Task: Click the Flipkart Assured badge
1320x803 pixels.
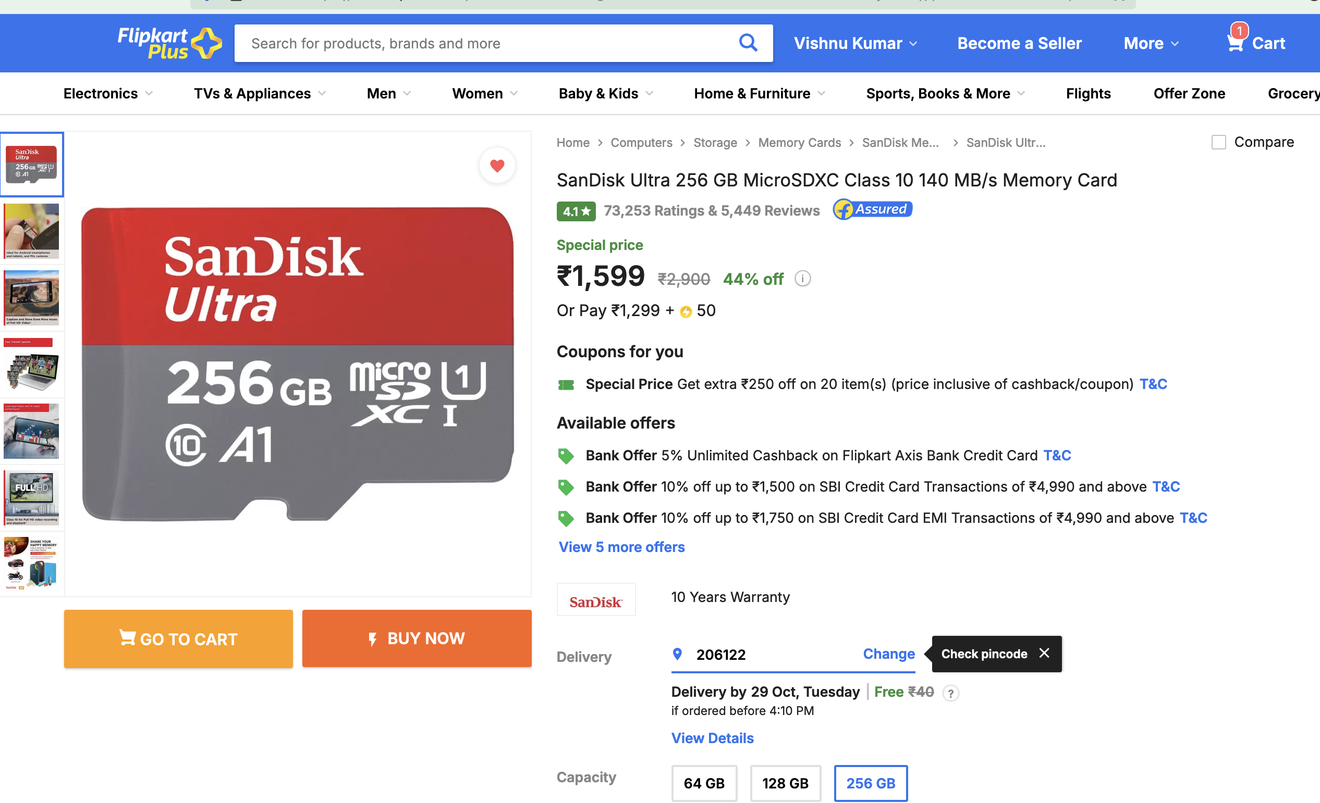Action: coord(872,210)
